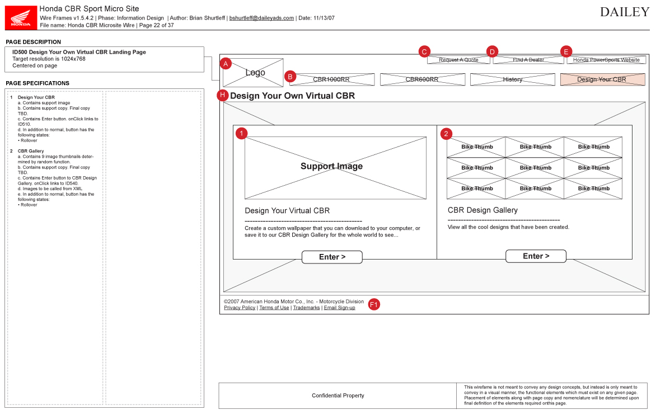Click the Honda logo in the header
The image size is (670, 410).
(21, 17)
